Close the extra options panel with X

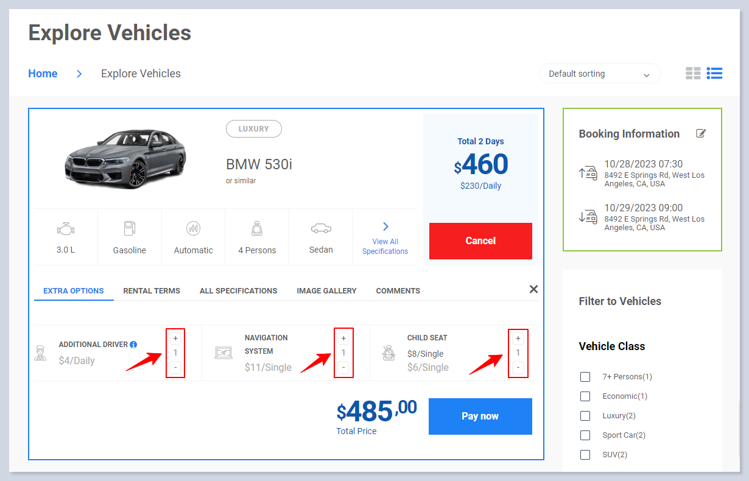pos(533,289)
